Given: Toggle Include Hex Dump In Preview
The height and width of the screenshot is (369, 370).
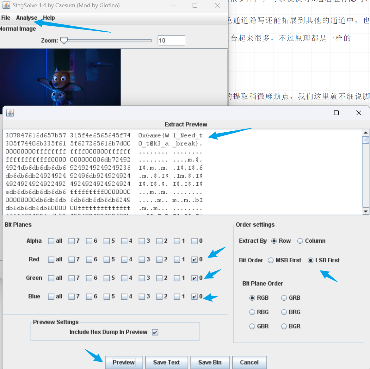Looking at the screenshot, I should pos(155,332).
